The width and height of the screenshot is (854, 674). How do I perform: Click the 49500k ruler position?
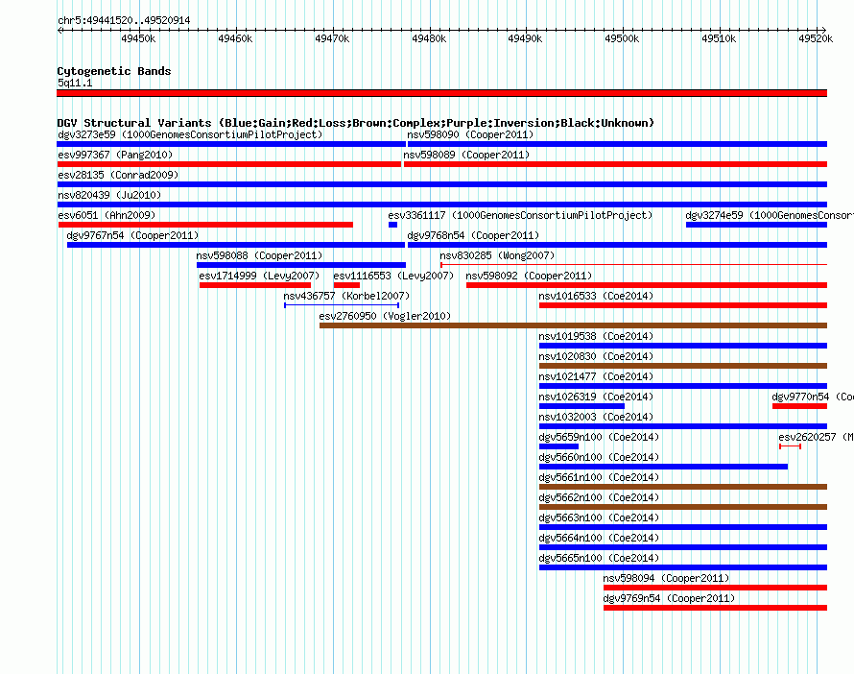click(622, 38)
